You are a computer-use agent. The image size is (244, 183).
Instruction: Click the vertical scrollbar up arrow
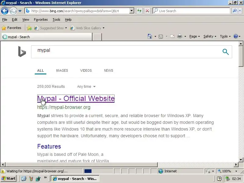(241, 44)
